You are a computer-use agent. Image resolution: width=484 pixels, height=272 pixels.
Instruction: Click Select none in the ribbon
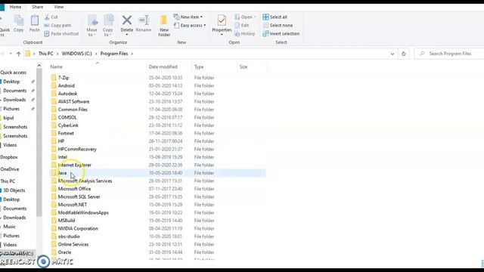click(x=278, y=25)
